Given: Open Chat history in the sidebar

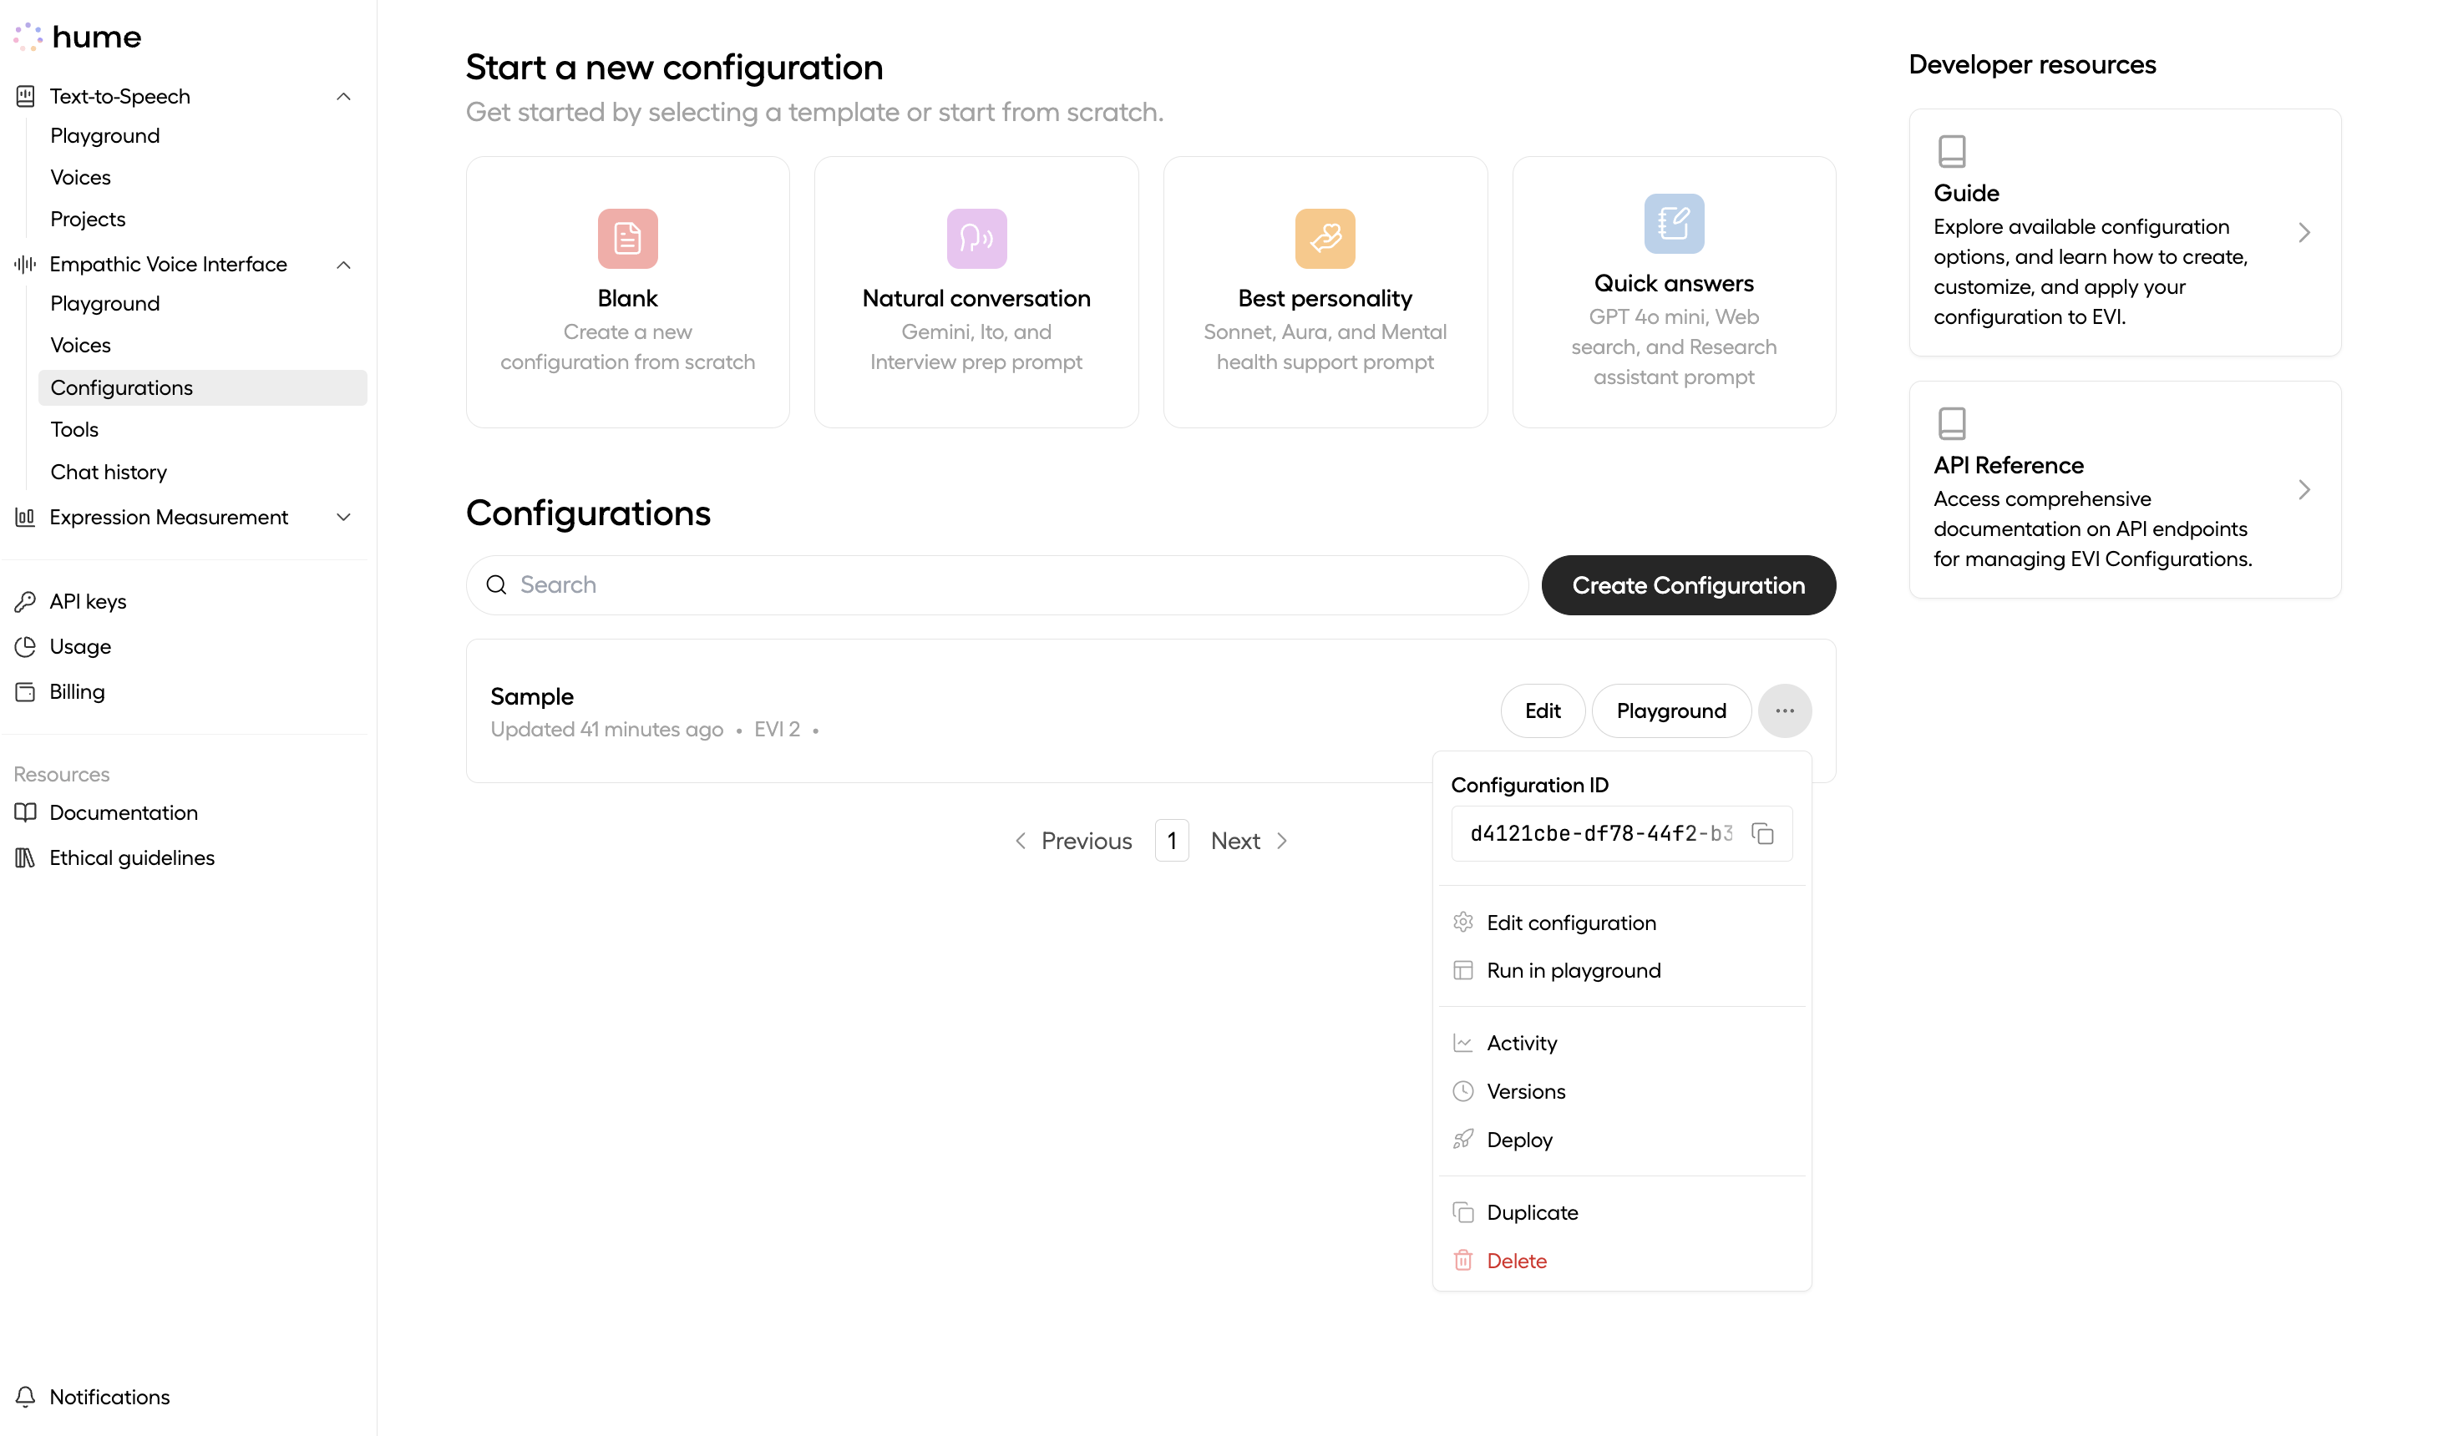Looking at the screenshot, I should [109, 473].
